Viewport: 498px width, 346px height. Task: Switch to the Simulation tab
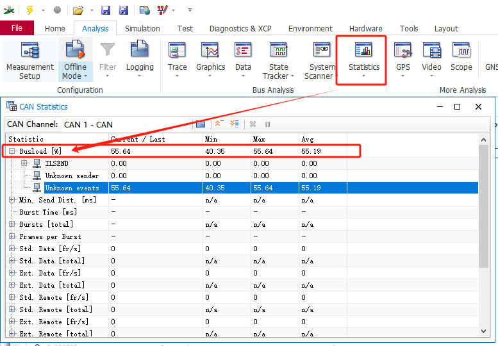[142, 29]
